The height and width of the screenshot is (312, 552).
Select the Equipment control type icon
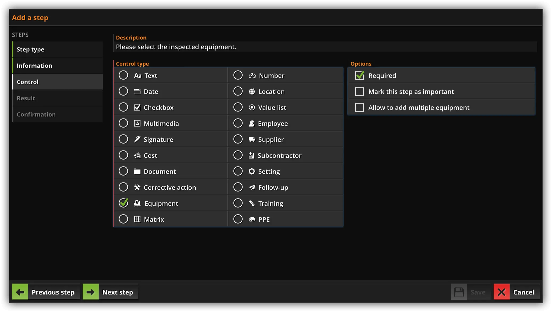pos(137,203)
